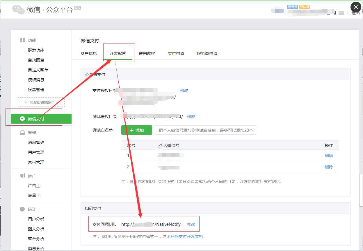This screenshot has height=251, width=363.
Task: Select 投票管理 in the sidebar
Action: [36, 90]
